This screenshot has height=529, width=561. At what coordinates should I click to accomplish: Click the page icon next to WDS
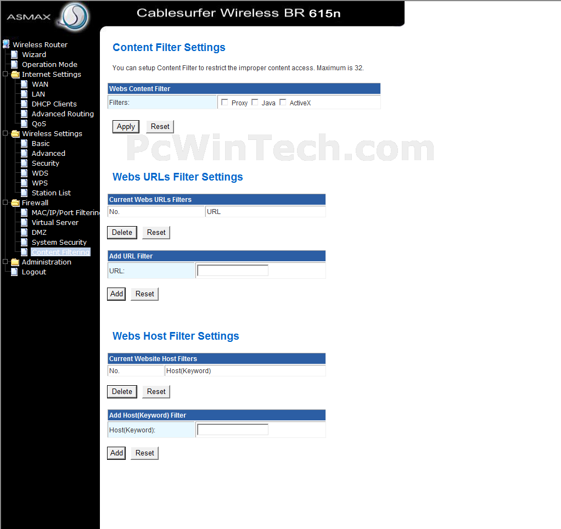coord(24,173)
